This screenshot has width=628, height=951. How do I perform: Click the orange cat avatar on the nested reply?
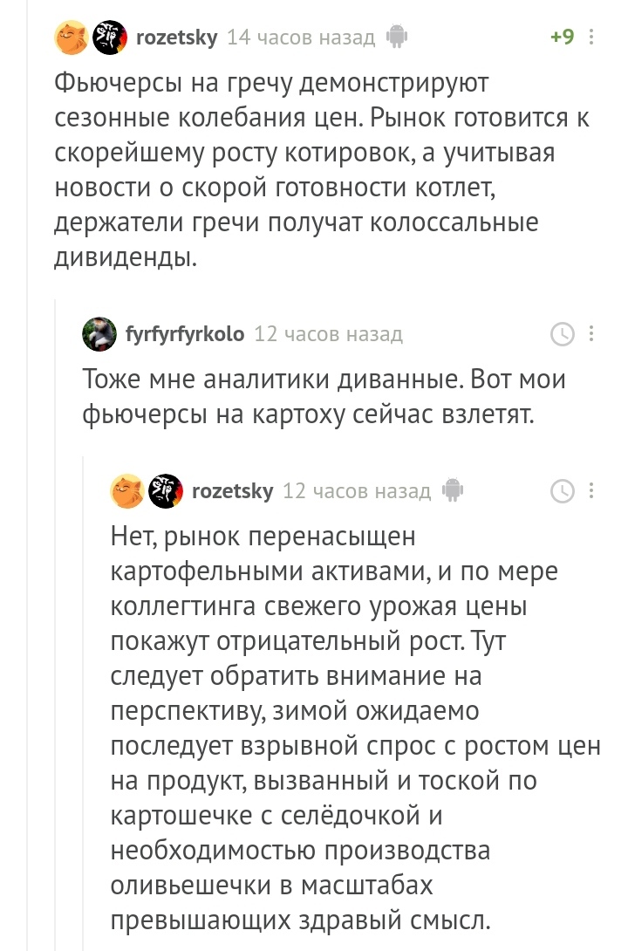(x=127, y=491)
